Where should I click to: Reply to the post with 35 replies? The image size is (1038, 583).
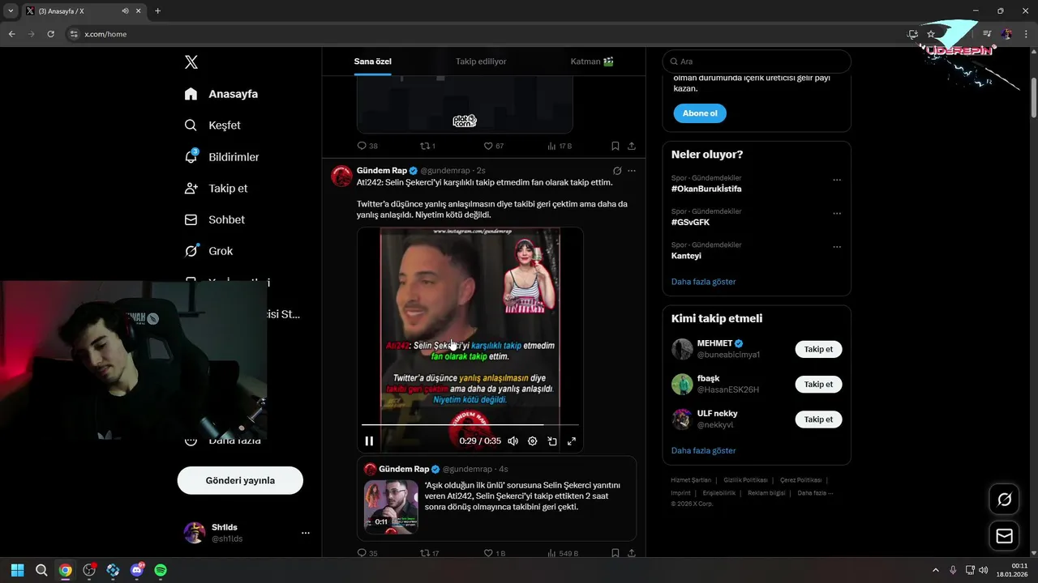[x=367, y=554]
